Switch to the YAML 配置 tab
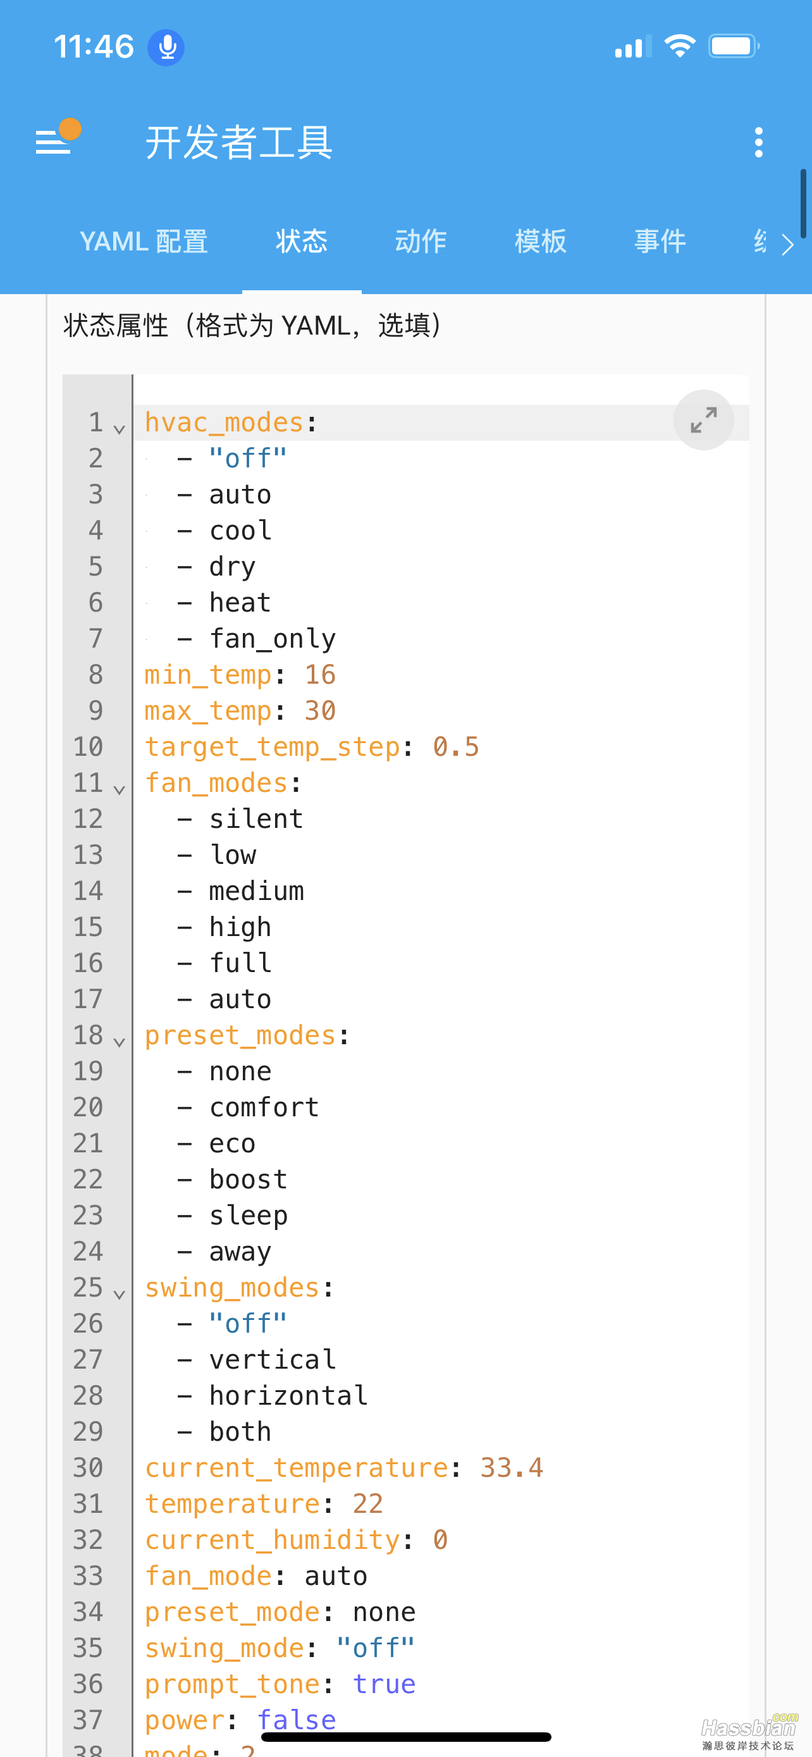812x1757 pixels. (144, 242)
